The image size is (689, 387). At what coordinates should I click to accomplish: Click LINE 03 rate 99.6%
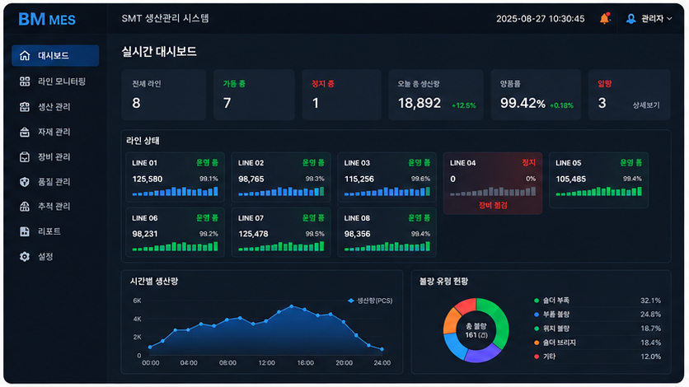tap(420, 179)
